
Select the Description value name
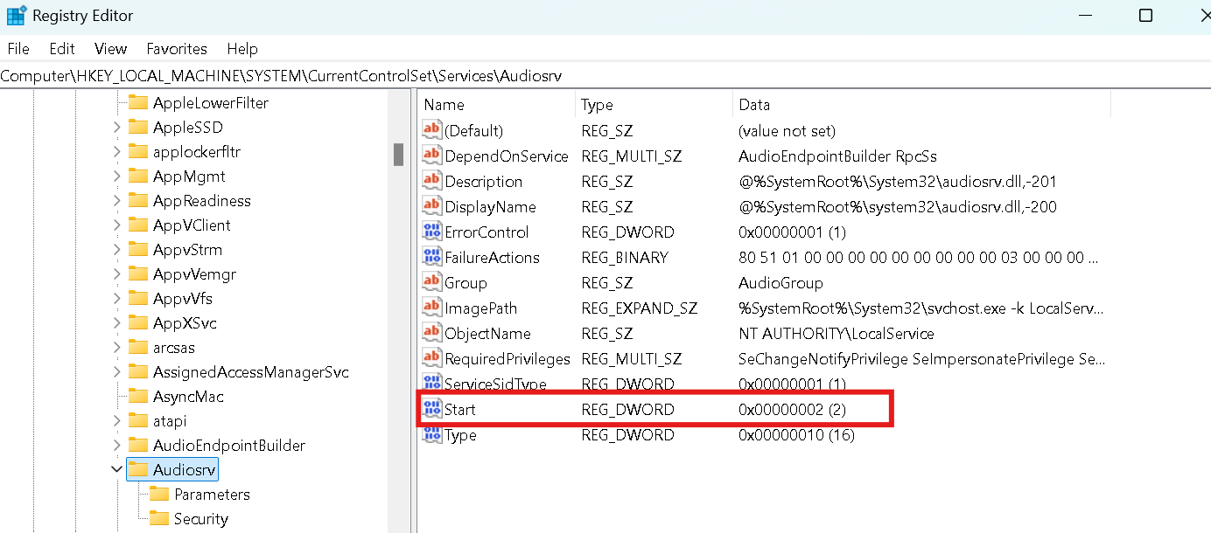click(483, 181)
